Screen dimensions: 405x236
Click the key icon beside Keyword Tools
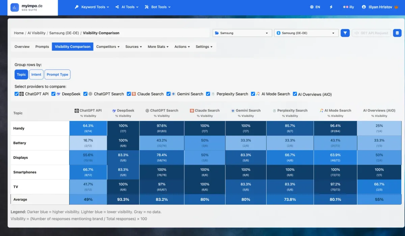pyautogui.click(x=77, y=7)
